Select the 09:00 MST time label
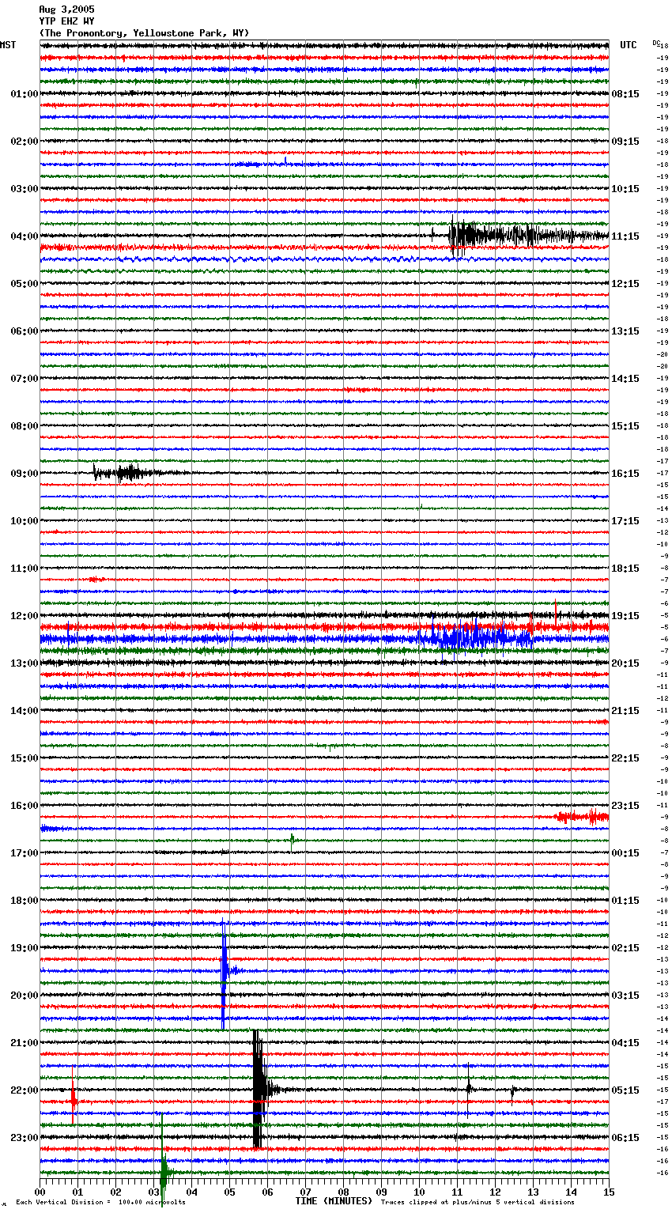 (25, 474)
